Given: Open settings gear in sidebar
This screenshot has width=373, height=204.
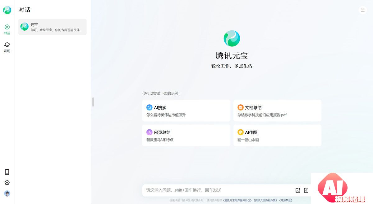Looking at the screenshot, I should coord(7,183).
